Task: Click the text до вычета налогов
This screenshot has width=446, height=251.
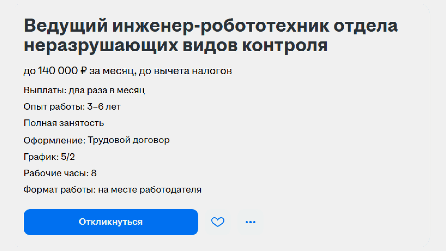Action: click(185, 71)
